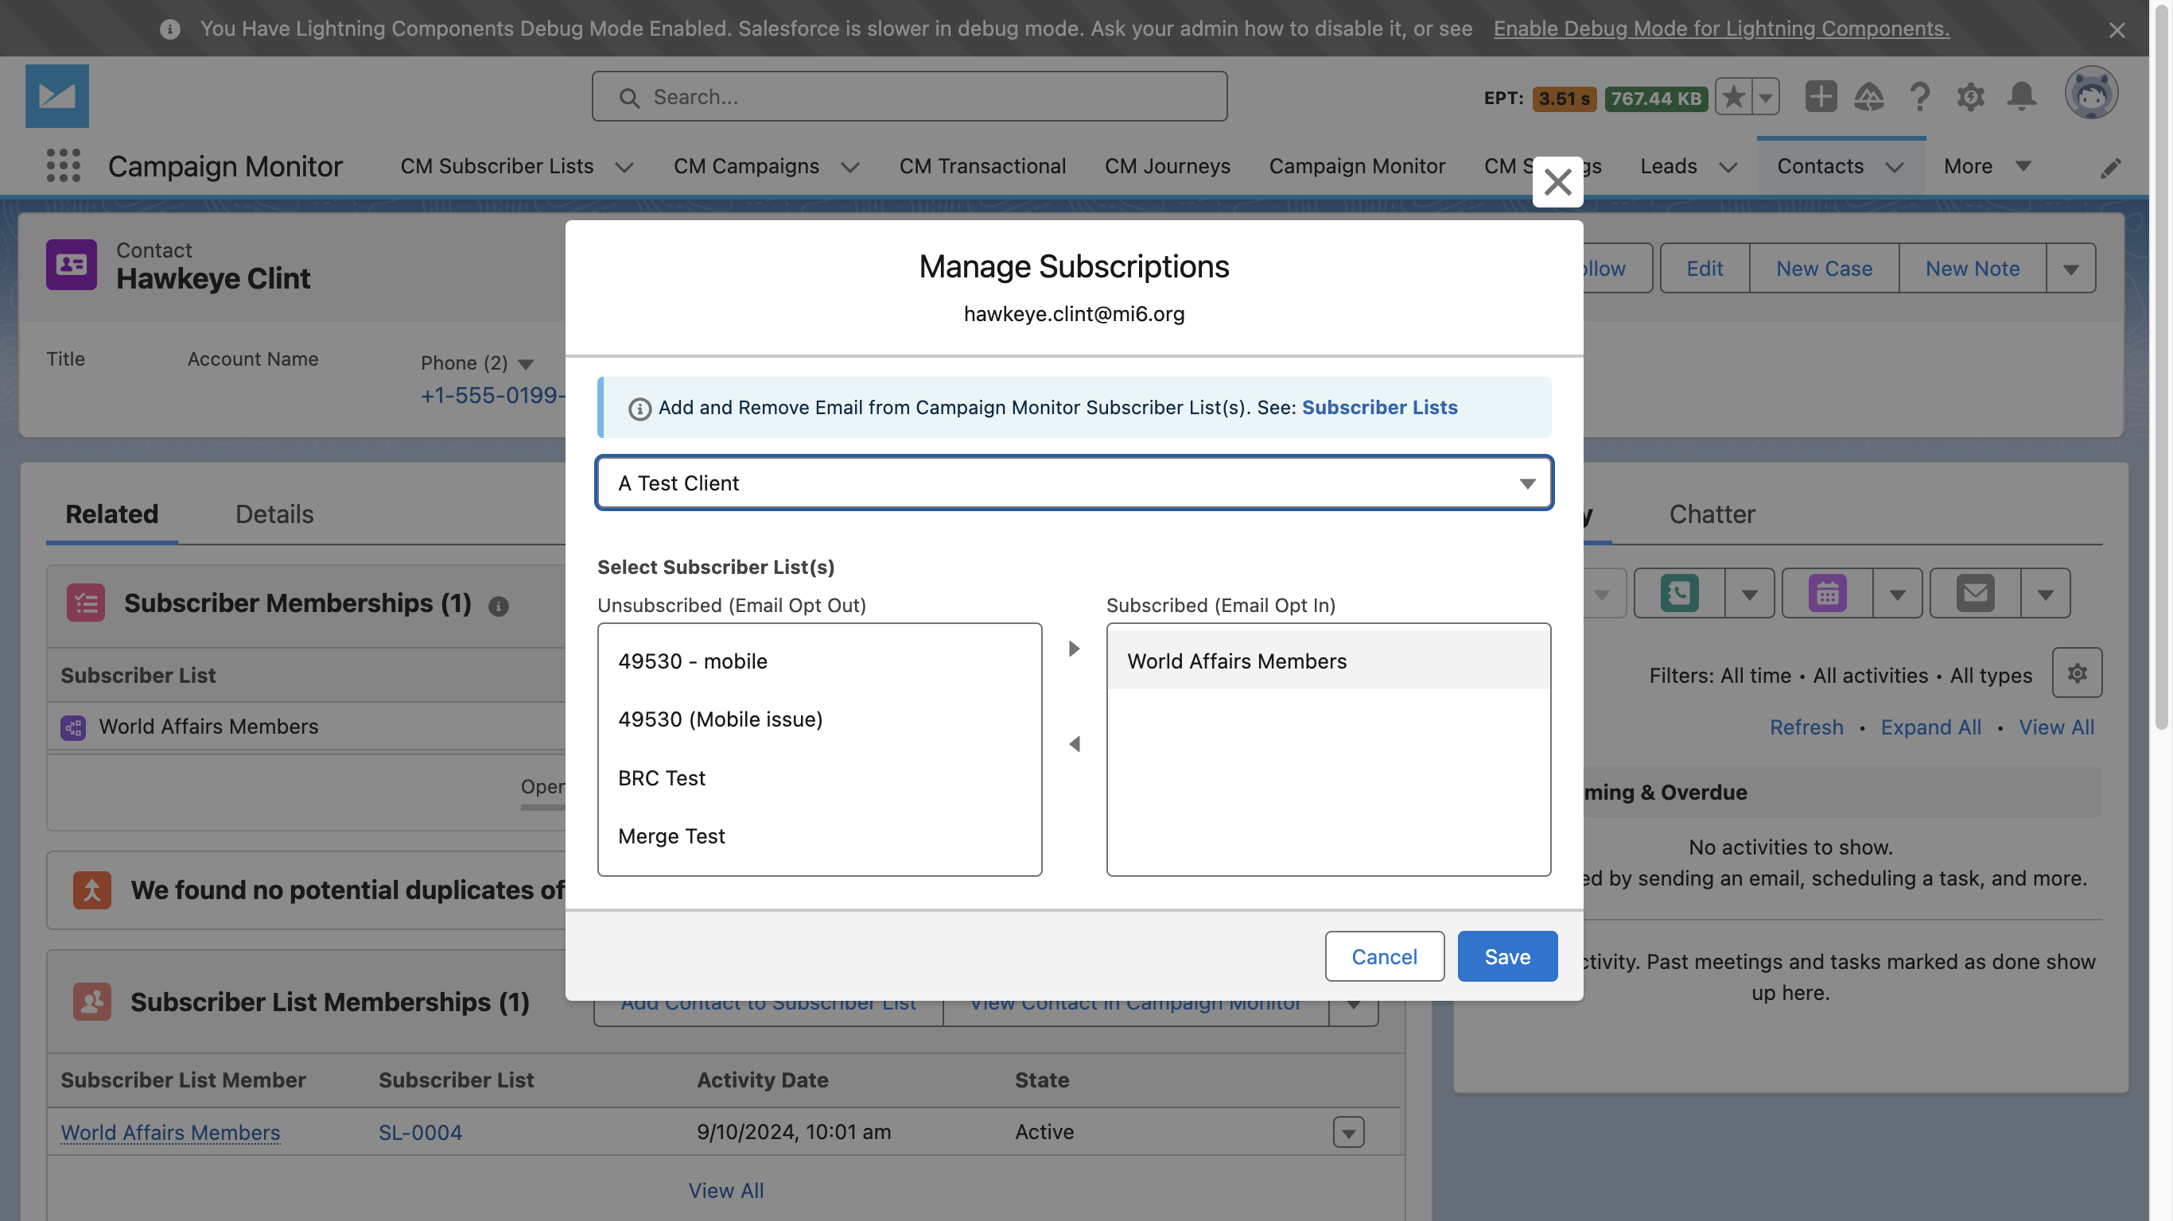Click the Cancel button
2173x1221 pixels.
tap(1383, 956)
